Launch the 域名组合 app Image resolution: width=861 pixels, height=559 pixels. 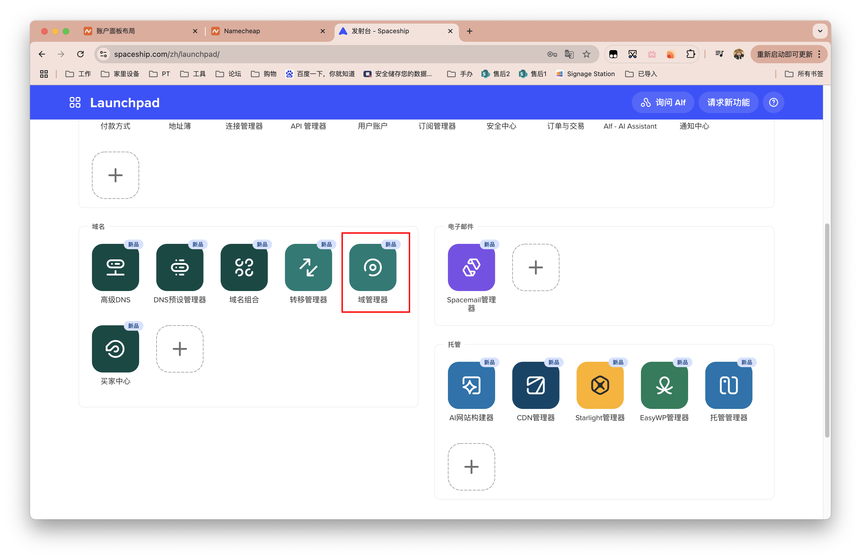pos(244,267)
